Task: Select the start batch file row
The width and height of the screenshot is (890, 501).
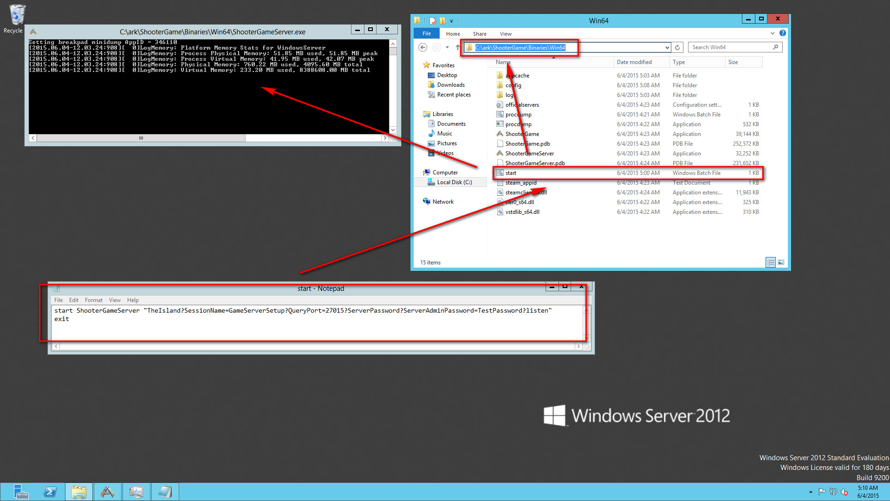Action: (627, 173)
